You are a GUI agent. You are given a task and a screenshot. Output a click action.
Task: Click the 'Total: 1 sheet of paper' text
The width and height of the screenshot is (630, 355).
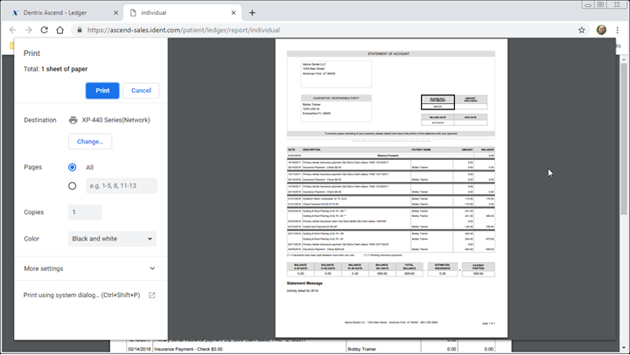55,69
